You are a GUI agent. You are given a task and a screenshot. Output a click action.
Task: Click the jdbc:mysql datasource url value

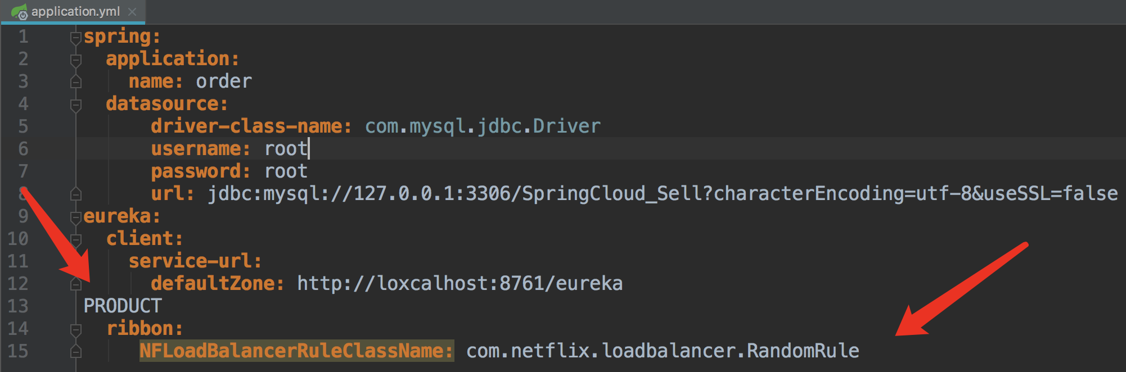(x=663, y=194)
